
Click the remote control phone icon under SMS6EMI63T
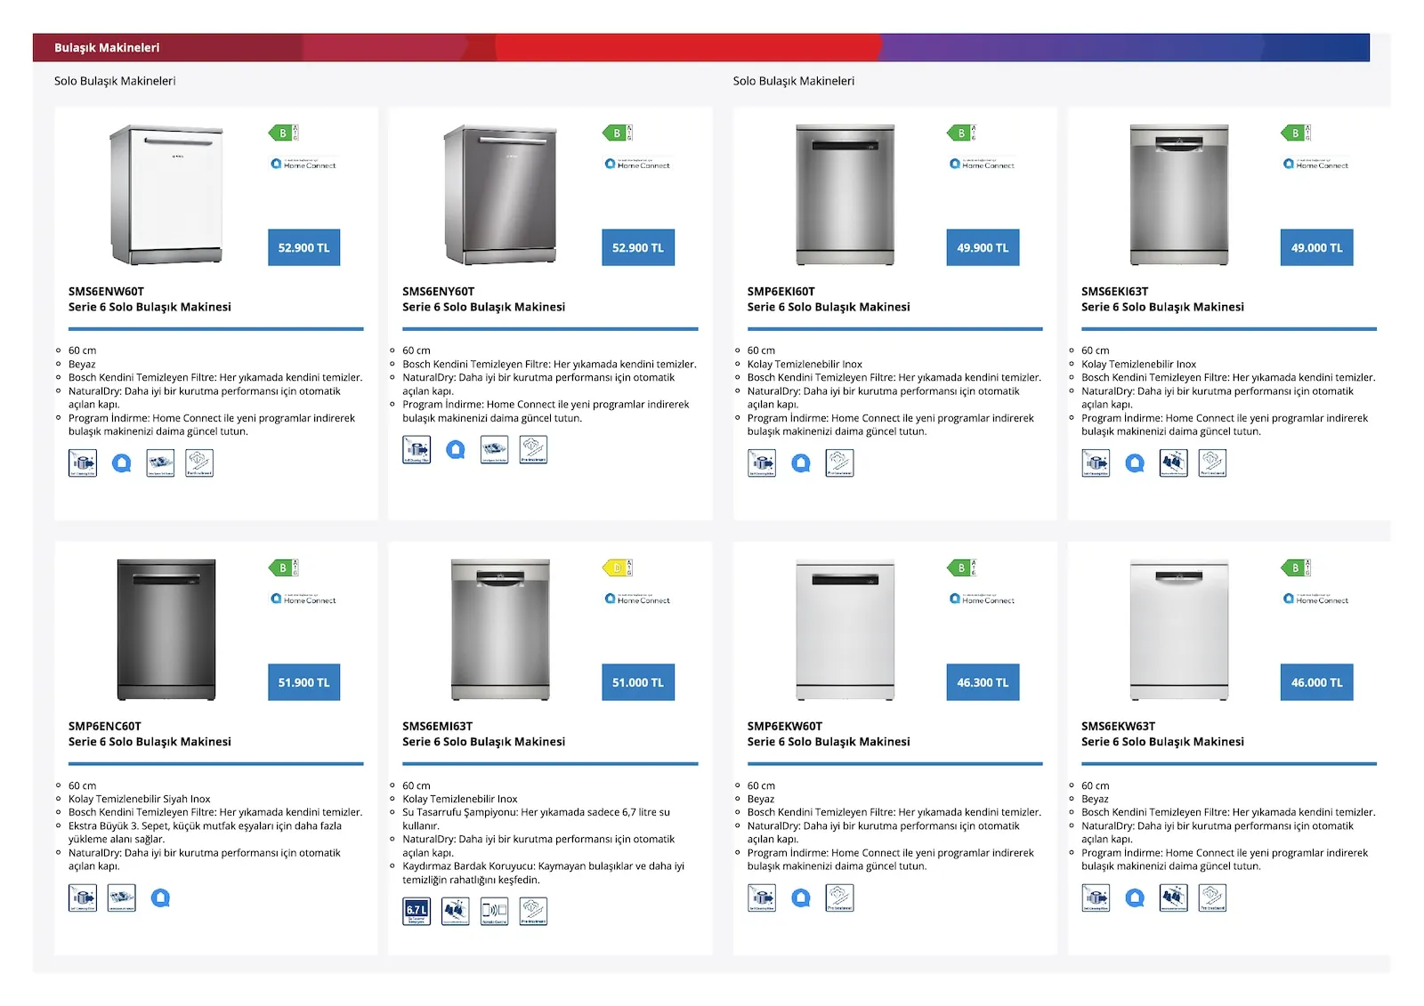pos(494,912)
